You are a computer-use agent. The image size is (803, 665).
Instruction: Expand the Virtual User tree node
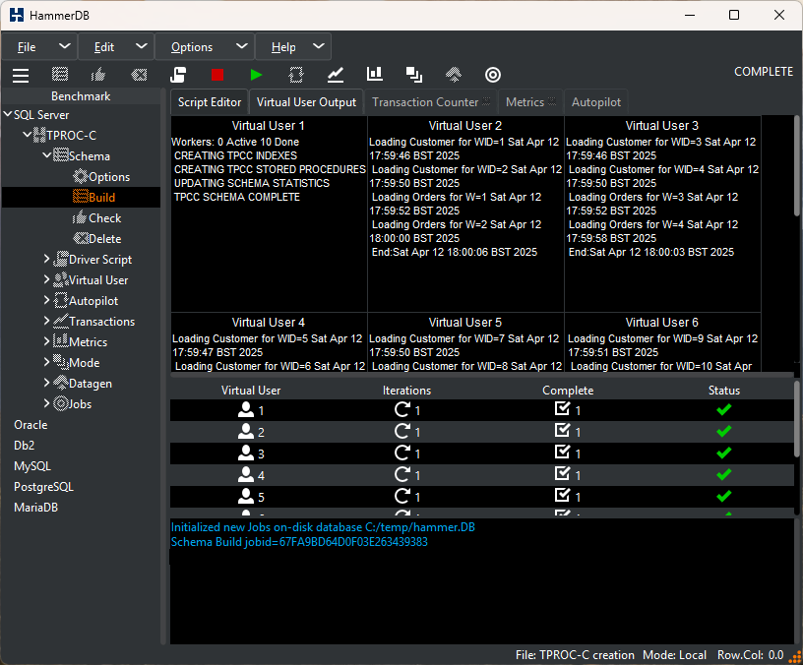tap(46, 279)
